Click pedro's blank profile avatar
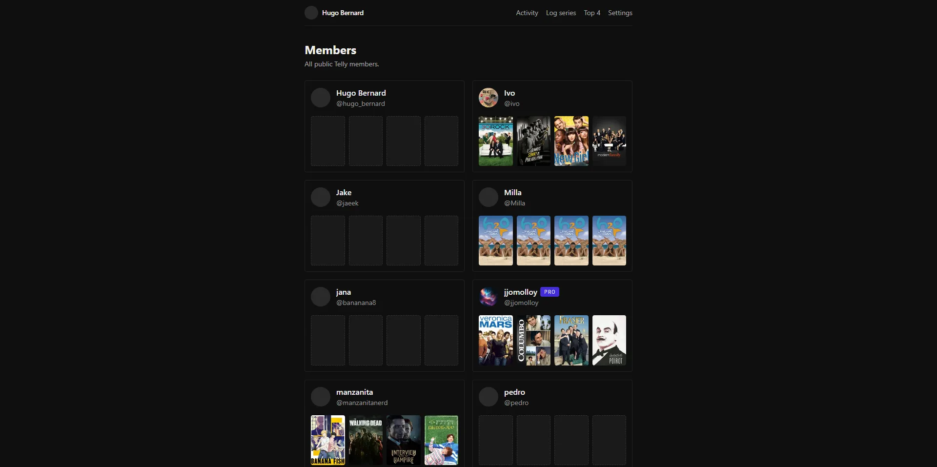The width and height of the screenshot is (937, 467). [489, 397]
